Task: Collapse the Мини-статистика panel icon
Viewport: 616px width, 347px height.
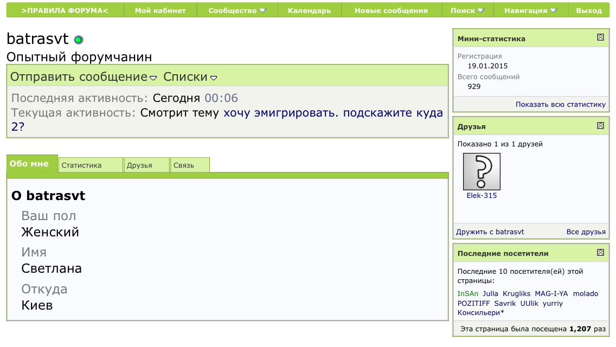Action: point(600,37)
